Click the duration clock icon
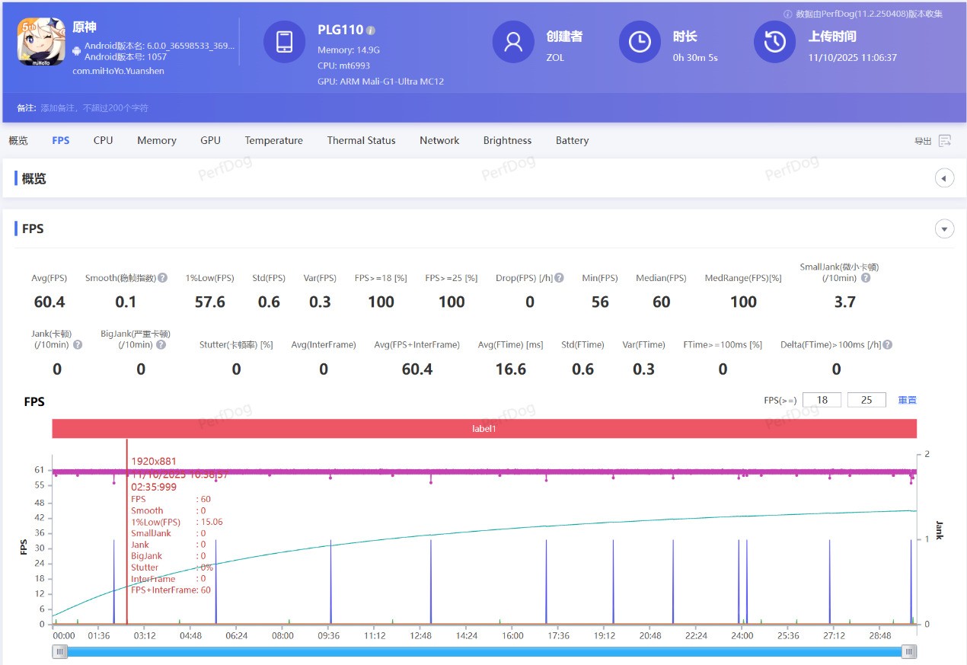The height and width of the screenshot is (665, 967). coord(640,42)
